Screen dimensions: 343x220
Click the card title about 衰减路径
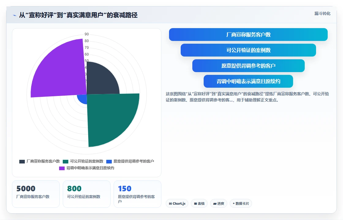[x=78, y=15]
